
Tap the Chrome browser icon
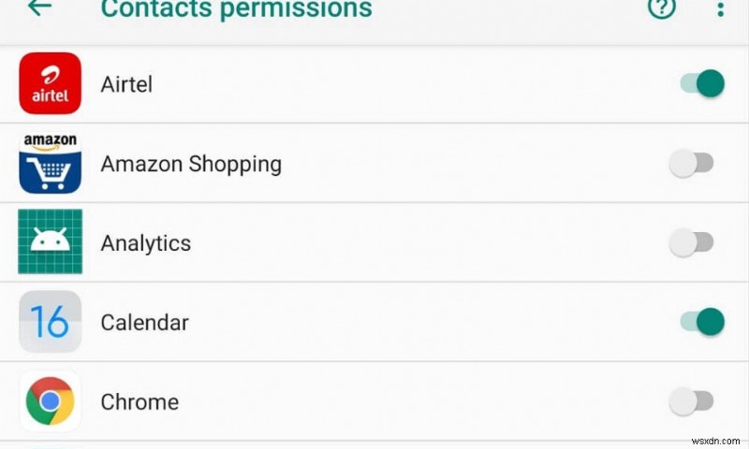click(51, 401)
